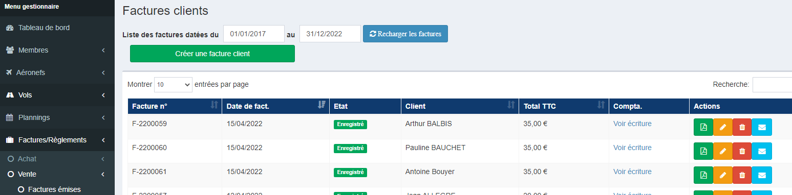Sort table by Total TTC column
Viewport: 792px width, 195px height.
pos(564,106)
